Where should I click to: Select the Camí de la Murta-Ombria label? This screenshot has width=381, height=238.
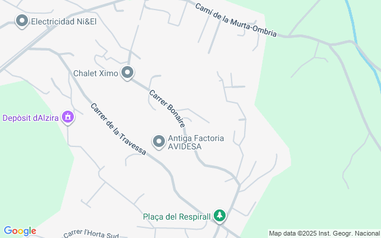pyautogui.click(x=236, y=20)
